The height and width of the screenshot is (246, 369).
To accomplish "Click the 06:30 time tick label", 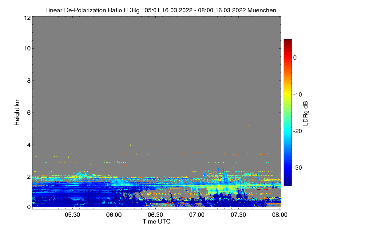I will click(x=155, y=215).
